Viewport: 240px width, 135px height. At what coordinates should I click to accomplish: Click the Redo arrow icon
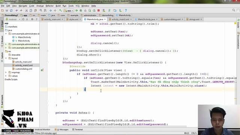coord(21,10)
